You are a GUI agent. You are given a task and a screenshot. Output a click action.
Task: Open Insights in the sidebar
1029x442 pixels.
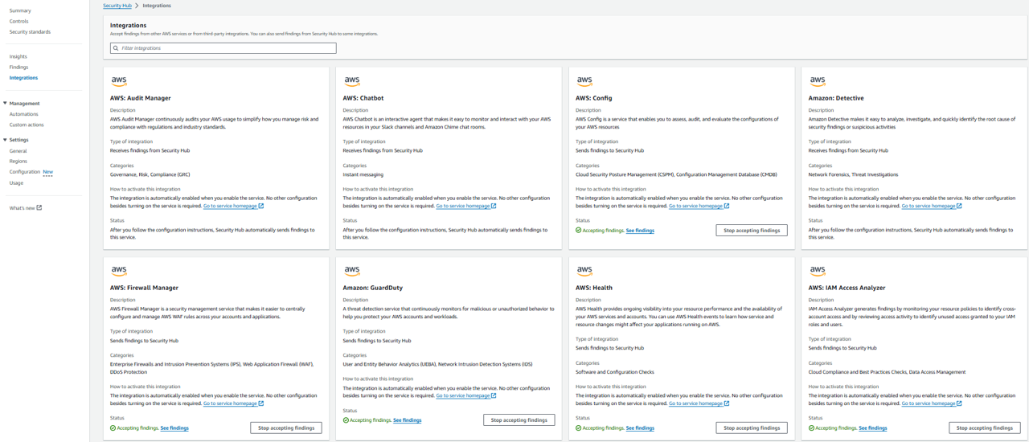[18, 57]
